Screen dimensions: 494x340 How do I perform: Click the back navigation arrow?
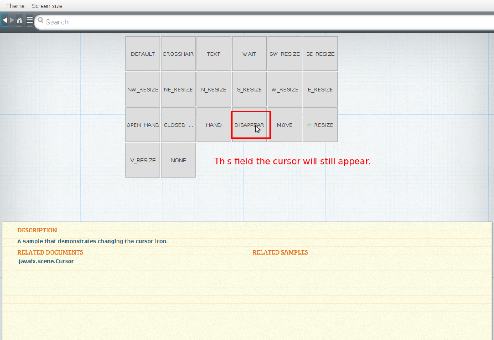tap(4, 20)
